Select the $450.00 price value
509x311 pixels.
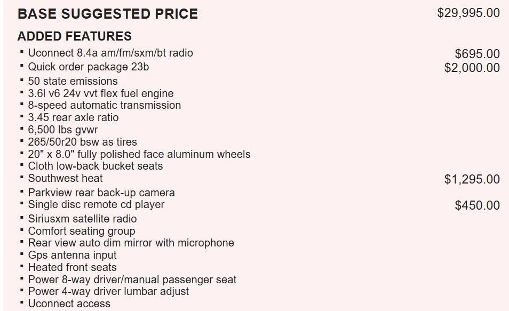477,205
